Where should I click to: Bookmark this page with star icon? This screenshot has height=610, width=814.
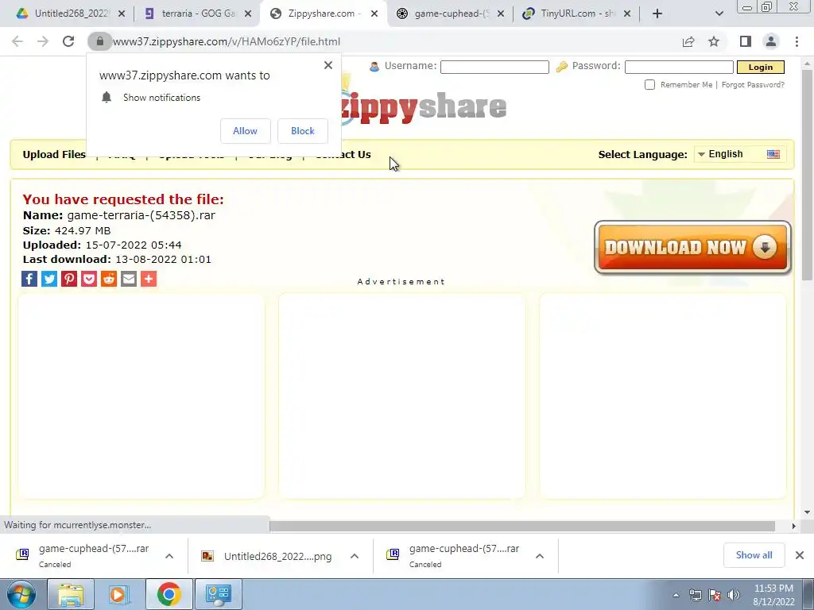click(x=714, y=41)
